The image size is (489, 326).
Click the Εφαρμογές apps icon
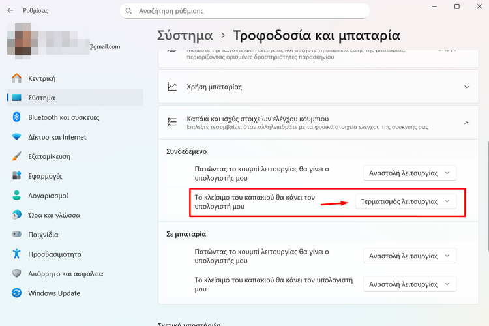point(16,175)
